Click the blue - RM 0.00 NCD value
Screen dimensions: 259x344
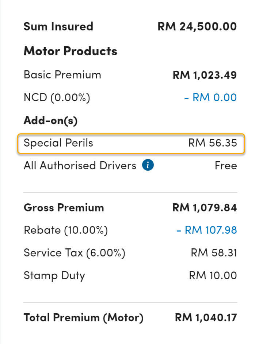pyautogui.click(x=210, y=97)
